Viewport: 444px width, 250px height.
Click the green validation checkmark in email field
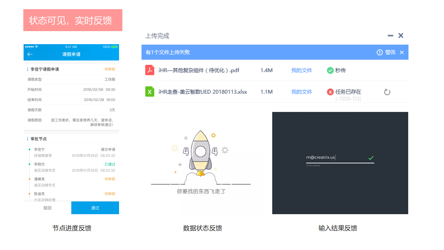[371, 158]
